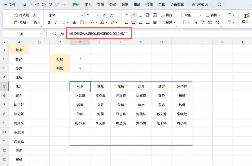
Task: Align text to top
Action: (127, 15)
